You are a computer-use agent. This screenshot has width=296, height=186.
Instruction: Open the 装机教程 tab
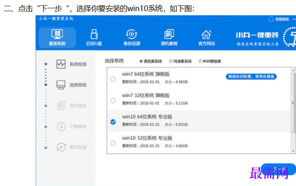click(x=169, y=38)
